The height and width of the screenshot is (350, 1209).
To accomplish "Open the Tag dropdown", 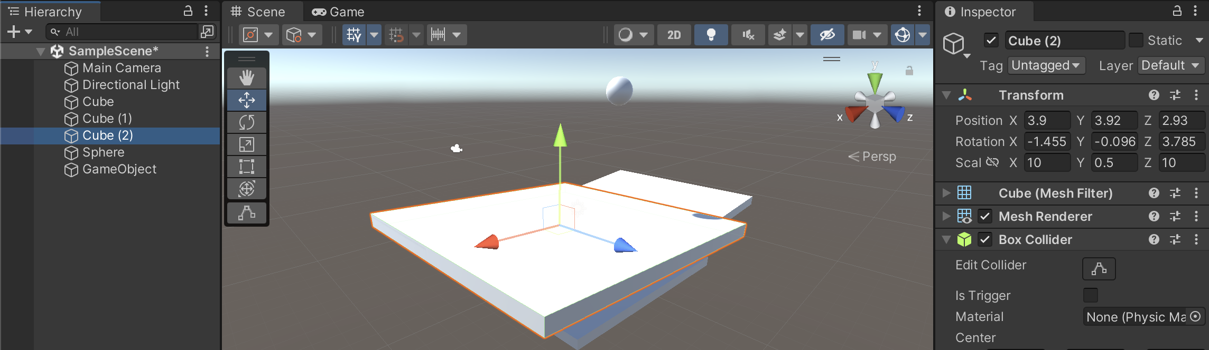I will tap(1046, 65).
